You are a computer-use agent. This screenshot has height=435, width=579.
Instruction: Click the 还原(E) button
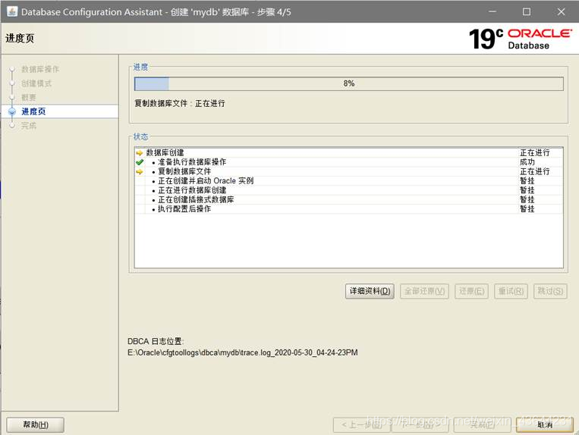point(471,291)
